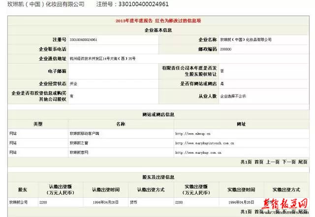Click the 实缴出资时间 column header
Image resolution: width=315 pixels, height=217 pixels.
click(x=241, y=189)
